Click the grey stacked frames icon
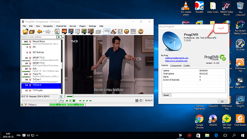Screen dimensions: 247x139 pos(98,32)
